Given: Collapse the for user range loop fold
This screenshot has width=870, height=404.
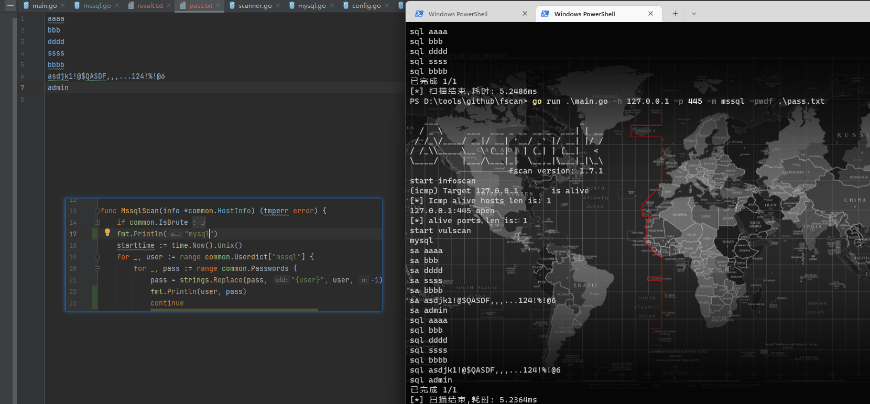Looking at the screenshot, I should tap(97, 257).
